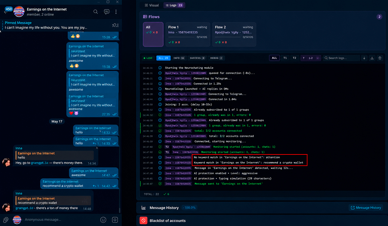The image size is (388, 226).
Task: Click the group avatar in the chat header
Action: tap(19, 12)
